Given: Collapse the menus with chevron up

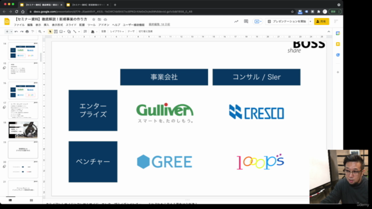Looking at the screenshot, I should coord(328,31).
